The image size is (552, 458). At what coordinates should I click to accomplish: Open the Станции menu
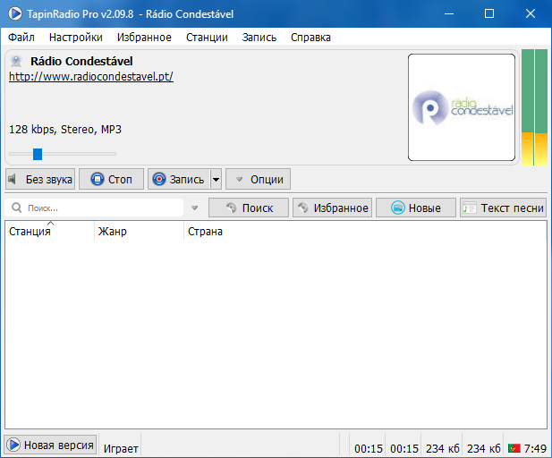point(207,38)
